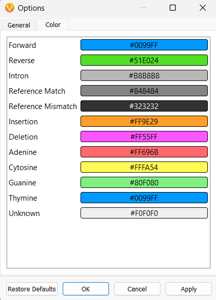
Task: Pick the Intron color swatch #B8B8B8
Action: (x=144, y=75)
